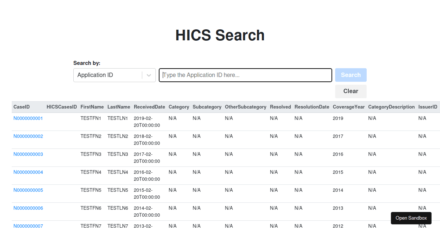Open case link N0000000007
Viewport: 440px width, 231px height.
click(28, 226)
